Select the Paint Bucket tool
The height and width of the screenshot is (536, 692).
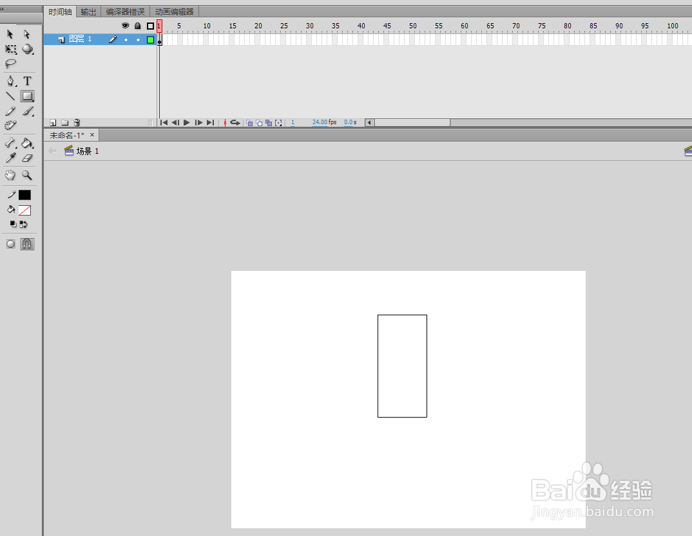coord(26,142)
